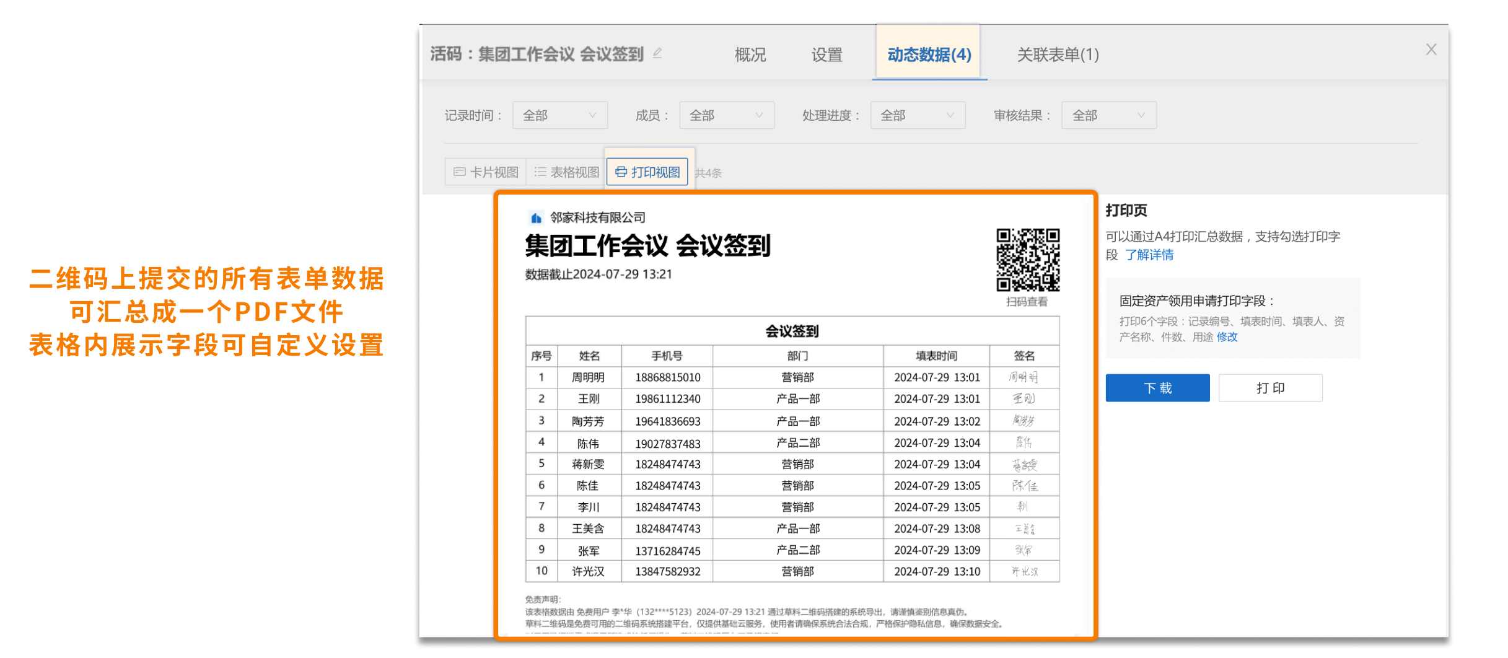This screenshot has width=1508, height=658.
Task: Open the 关联表单(1) tab
Action: point(1058,55)
